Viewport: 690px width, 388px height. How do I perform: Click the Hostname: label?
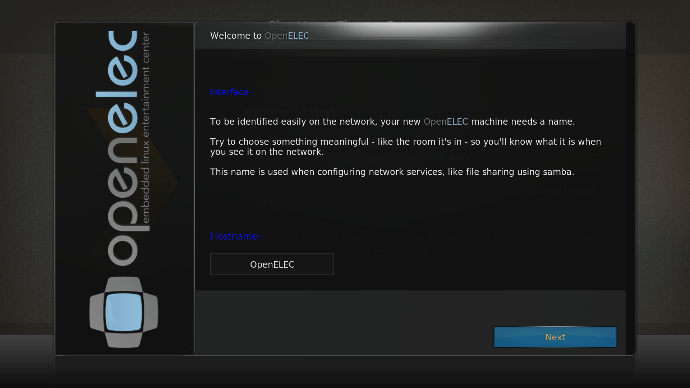pyautogui.click(x=235, y=236)
